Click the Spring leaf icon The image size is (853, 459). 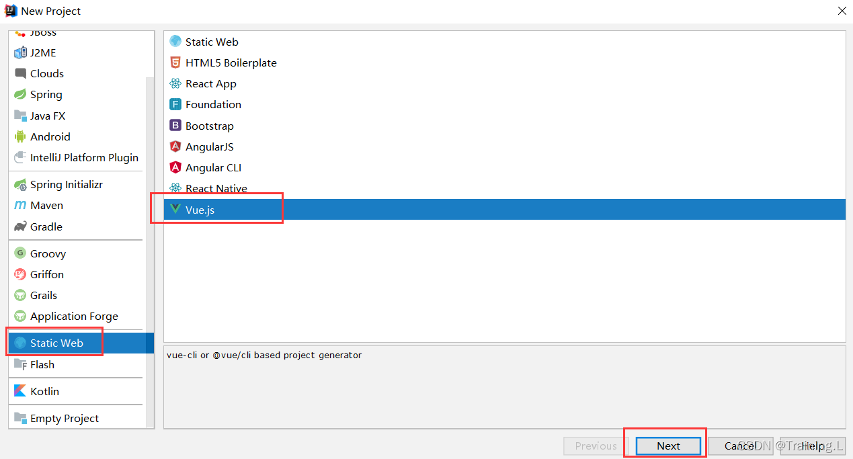click(20, 94)
